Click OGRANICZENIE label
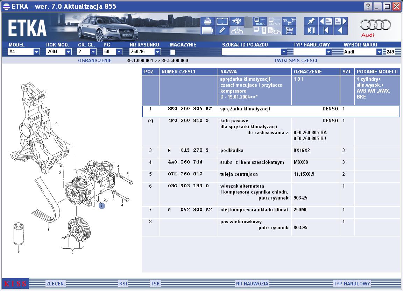Viewport: 403px width, 291px height. pos(95,60)
